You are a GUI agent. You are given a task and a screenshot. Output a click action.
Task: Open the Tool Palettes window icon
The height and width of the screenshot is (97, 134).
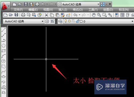[128, 15]
